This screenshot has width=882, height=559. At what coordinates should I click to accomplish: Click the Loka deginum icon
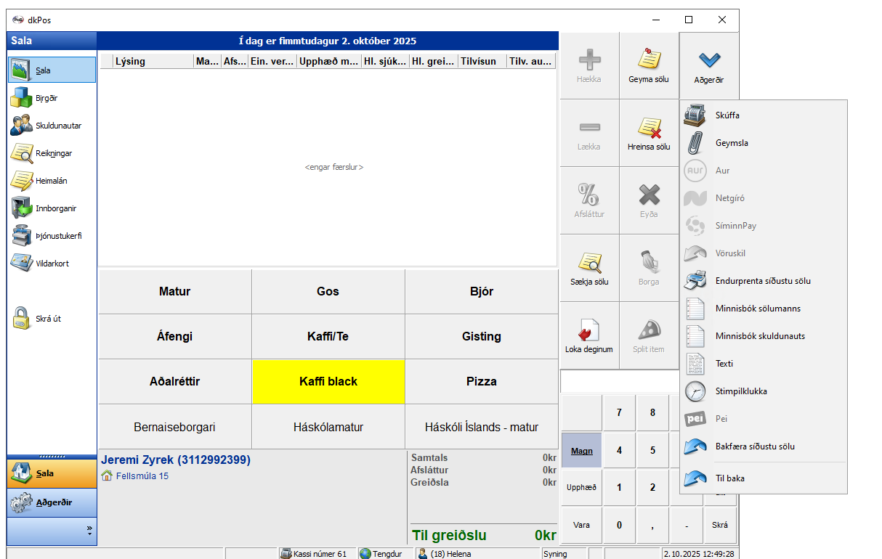coord(588,330)
